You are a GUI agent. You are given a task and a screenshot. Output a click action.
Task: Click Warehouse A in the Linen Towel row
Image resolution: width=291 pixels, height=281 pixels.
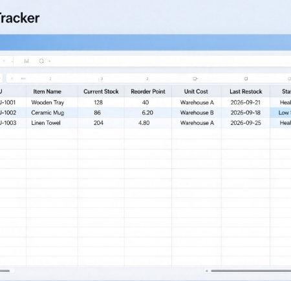coord(197,123)
